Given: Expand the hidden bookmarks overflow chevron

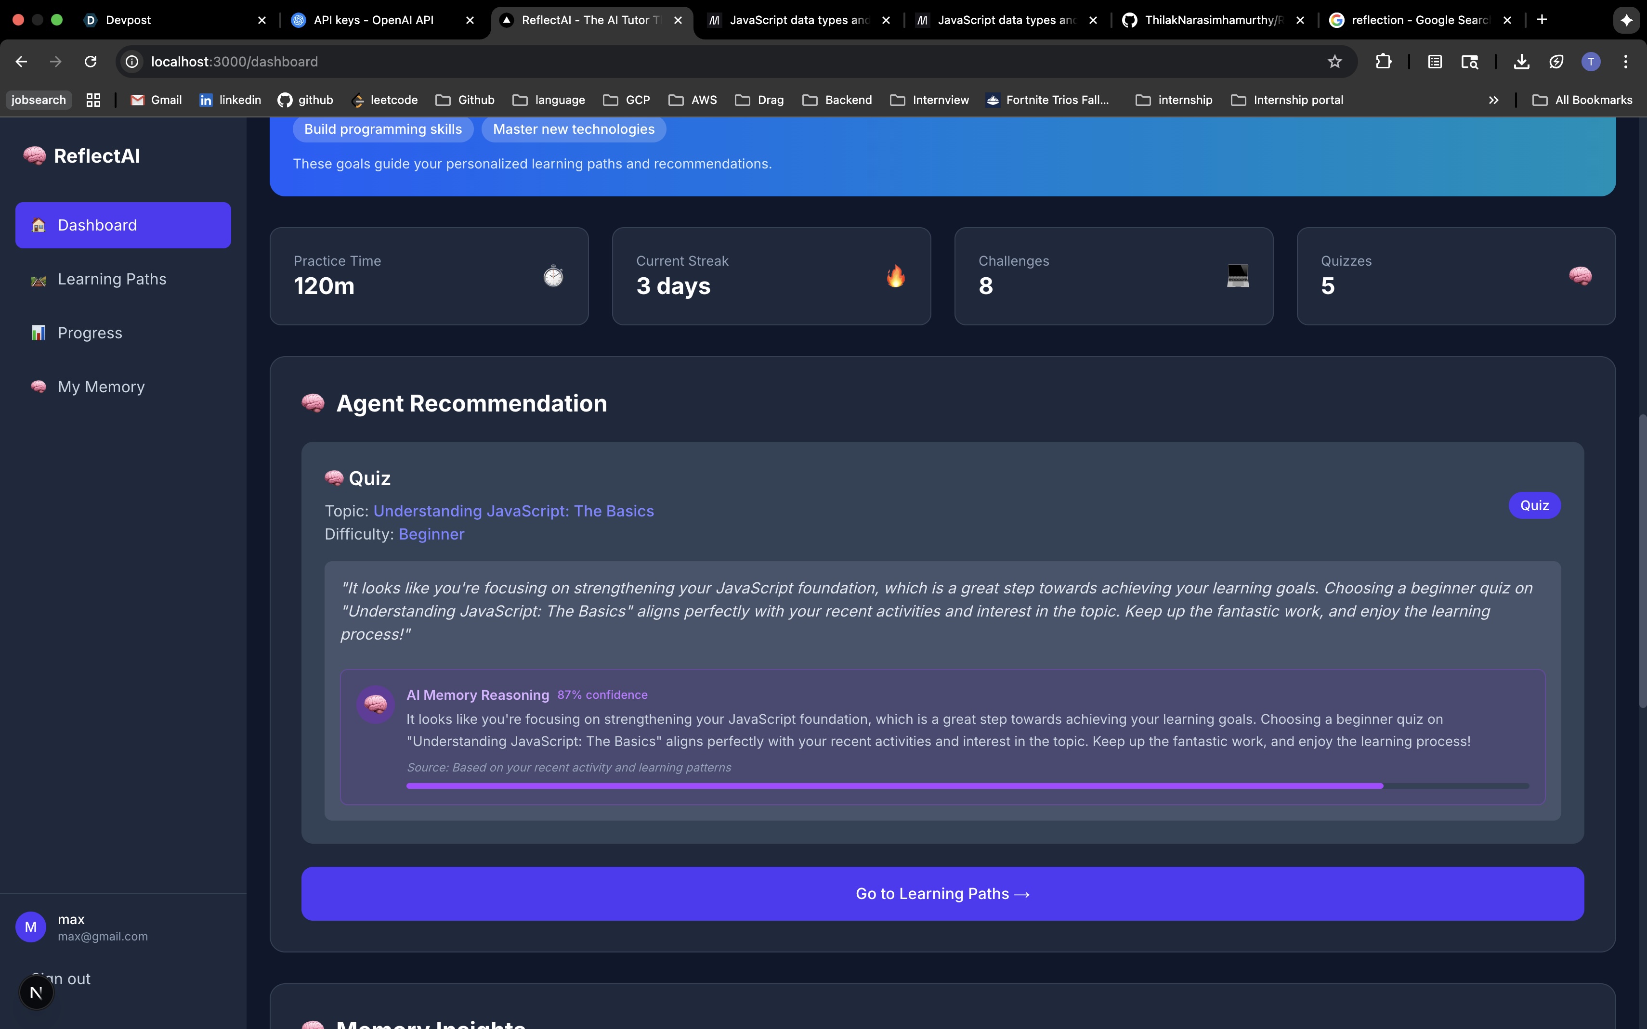Looking at the screenshot, I should (x=1493, y=100).
